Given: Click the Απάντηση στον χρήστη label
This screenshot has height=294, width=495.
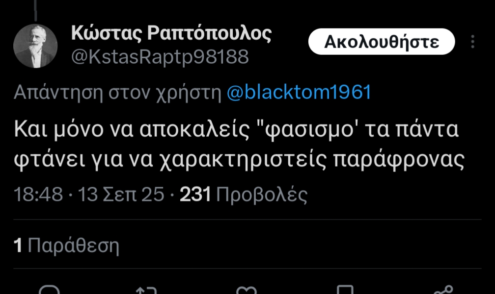Looking at the screenshot, I should click(x=117, y=93).
